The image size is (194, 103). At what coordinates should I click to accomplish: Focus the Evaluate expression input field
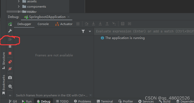(144, 31)
